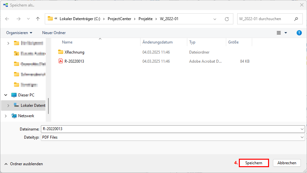Open the Help question mark icon
The height and width of the screenshot is (173, 307).
(299, 33)
